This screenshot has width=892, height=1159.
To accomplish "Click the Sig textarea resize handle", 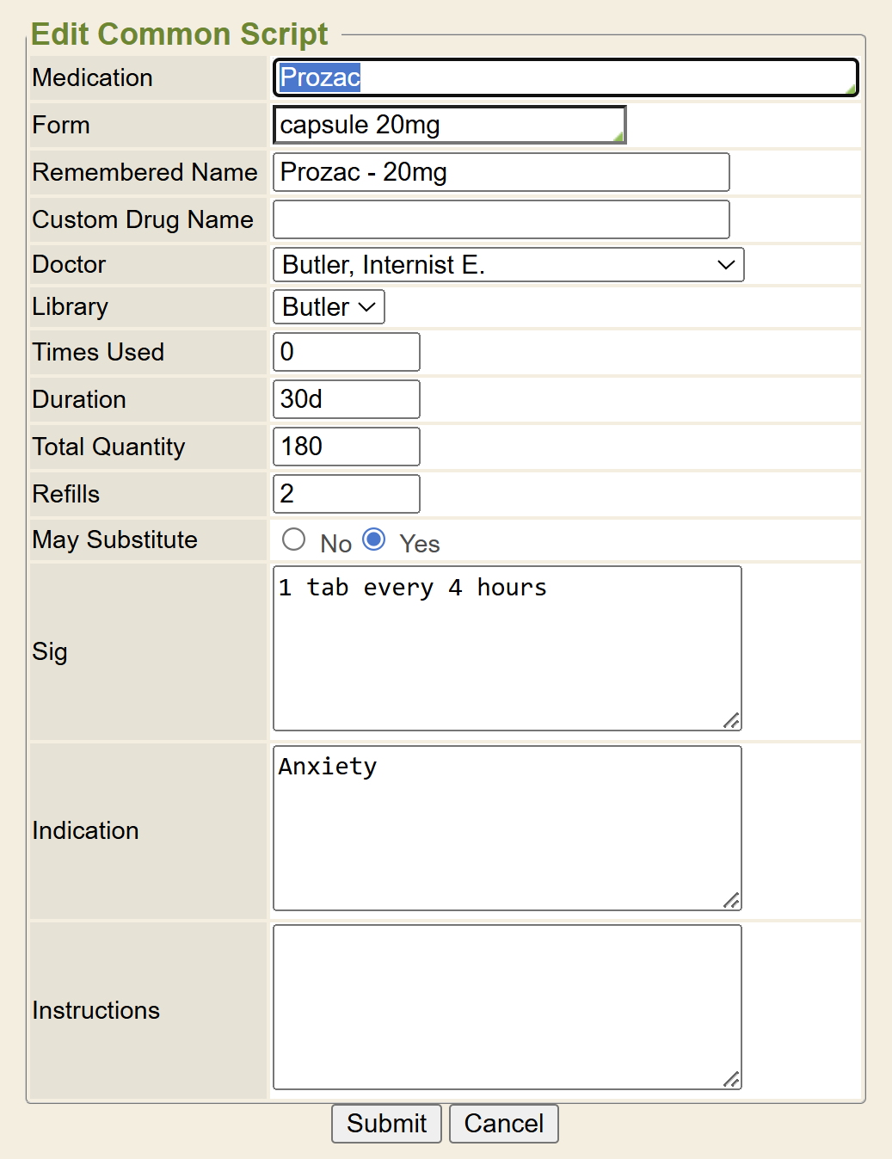I will click(x=732, y=721).
